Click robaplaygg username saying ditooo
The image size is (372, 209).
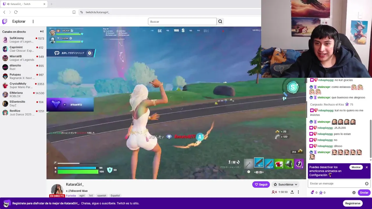click(325, 146)
